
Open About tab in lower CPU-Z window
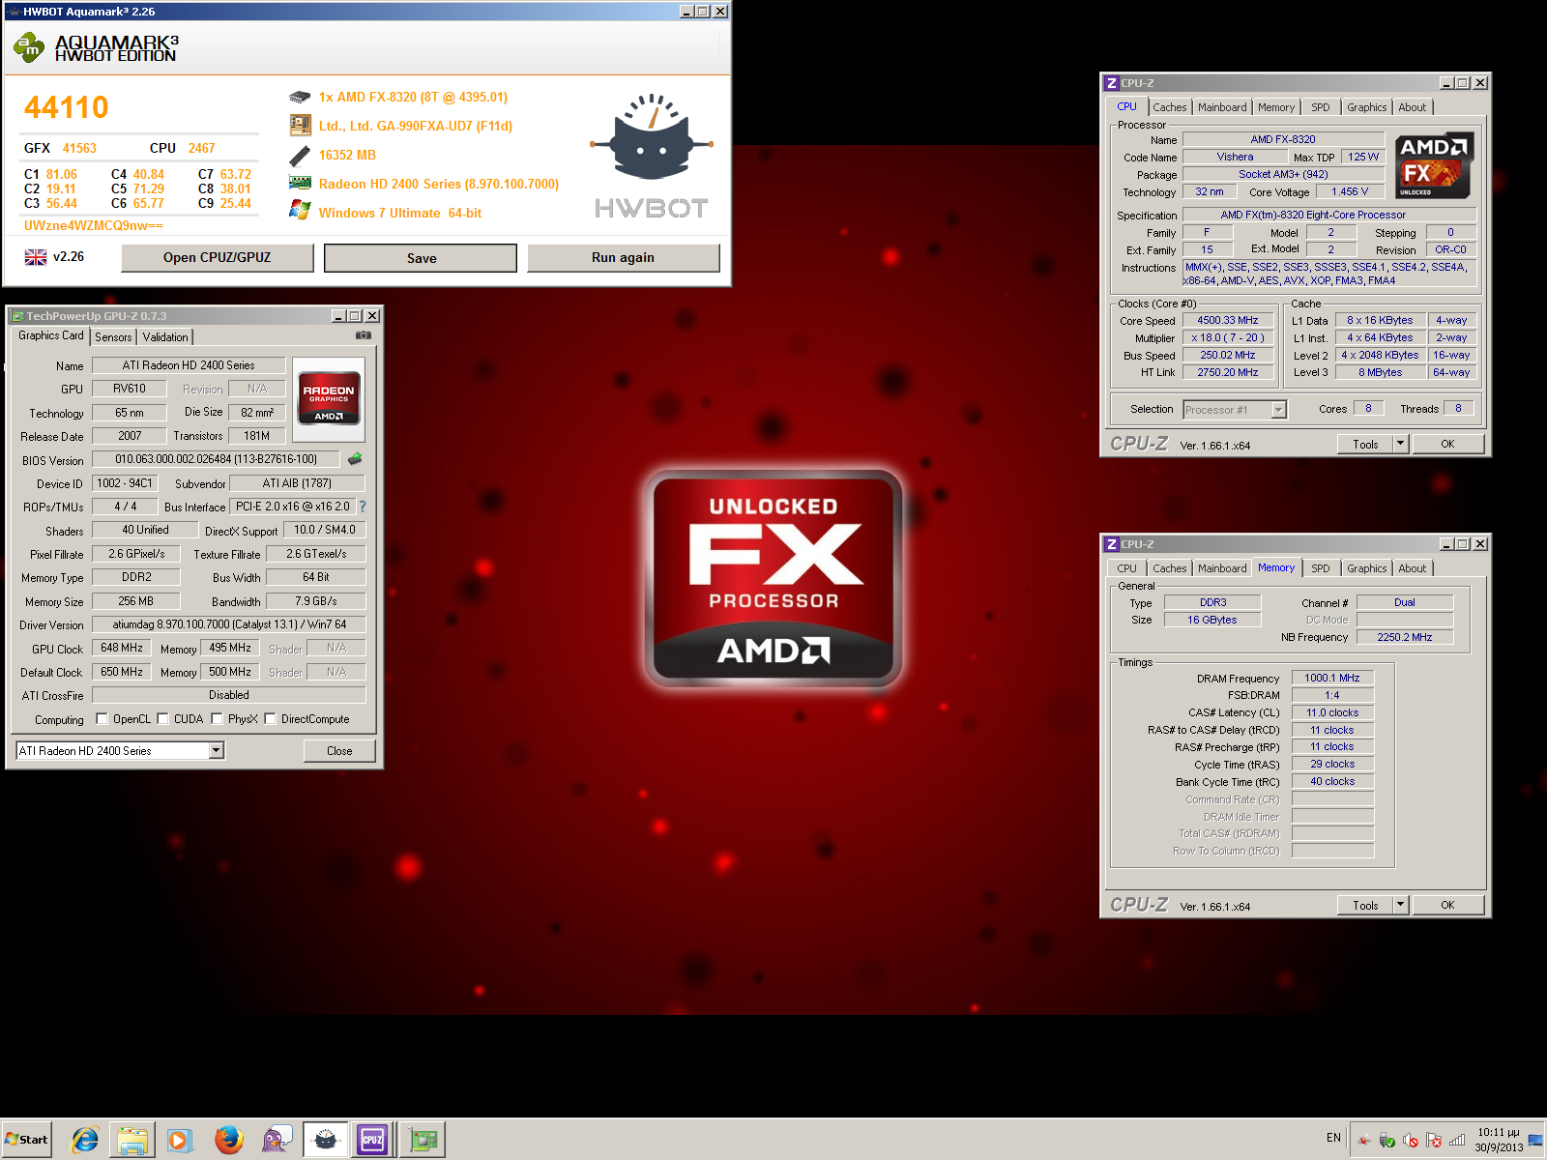(x=1412, y=568)
